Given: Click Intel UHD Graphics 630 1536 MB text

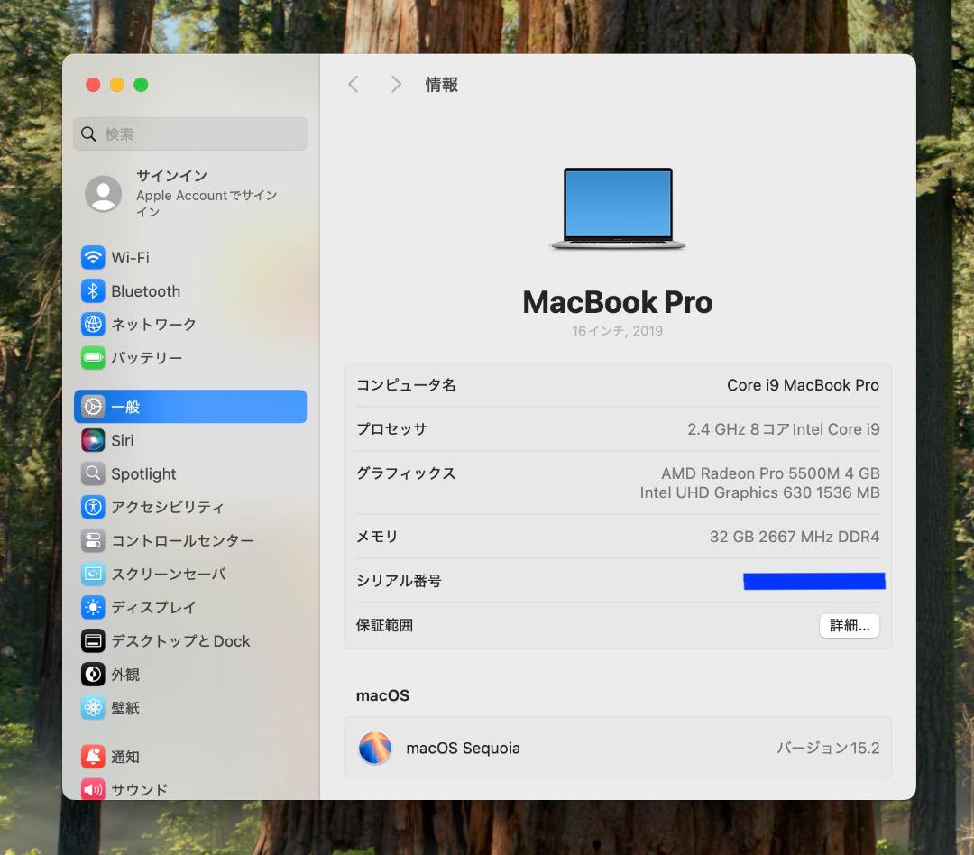Looking at the screenshot, I should click(x=759, y=492).
